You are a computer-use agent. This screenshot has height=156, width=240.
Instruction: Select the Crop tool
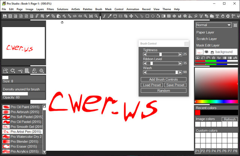click(126, 16)
